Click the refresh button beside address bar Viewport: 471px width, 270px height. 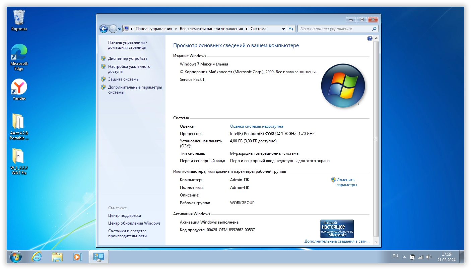point(291,29)
